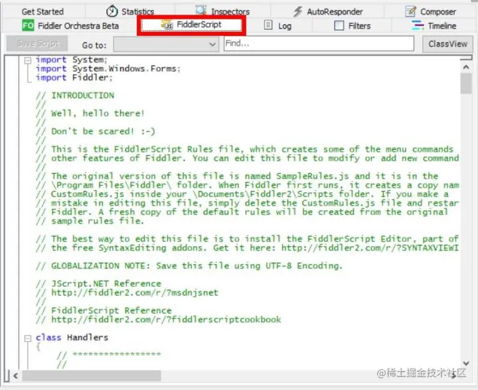478x390 pixels.
Task: Click the 'sample rules file.' comment line
Action: (x=90, y=221)
